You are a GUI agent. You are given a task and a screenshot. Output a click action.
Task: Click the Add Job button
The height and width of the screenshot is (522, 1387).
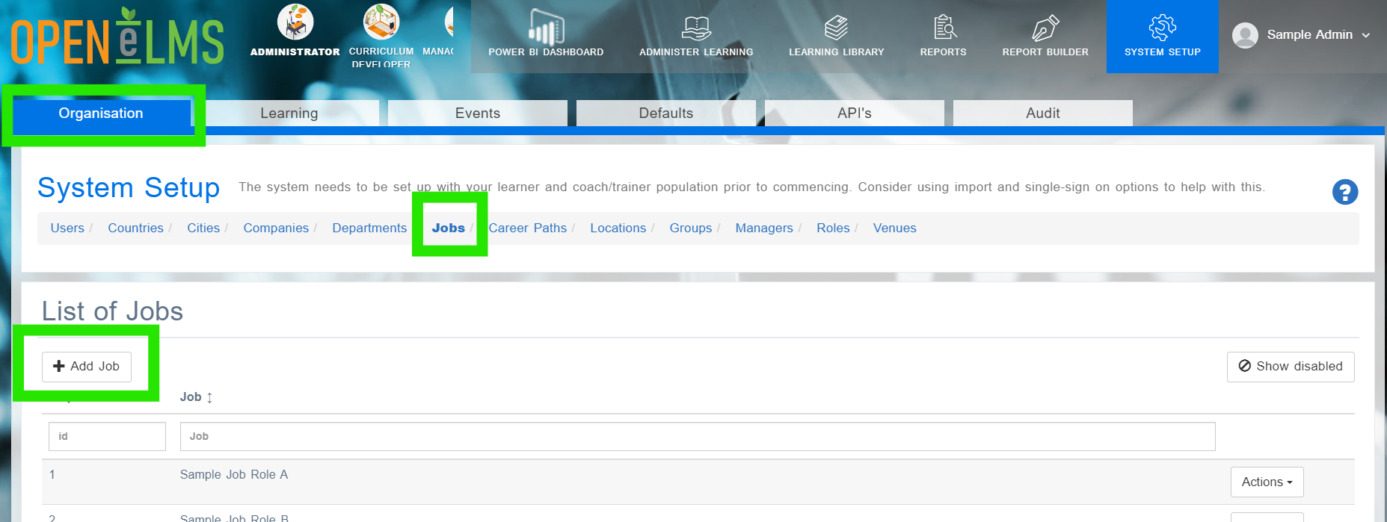(x=87, y=367)
